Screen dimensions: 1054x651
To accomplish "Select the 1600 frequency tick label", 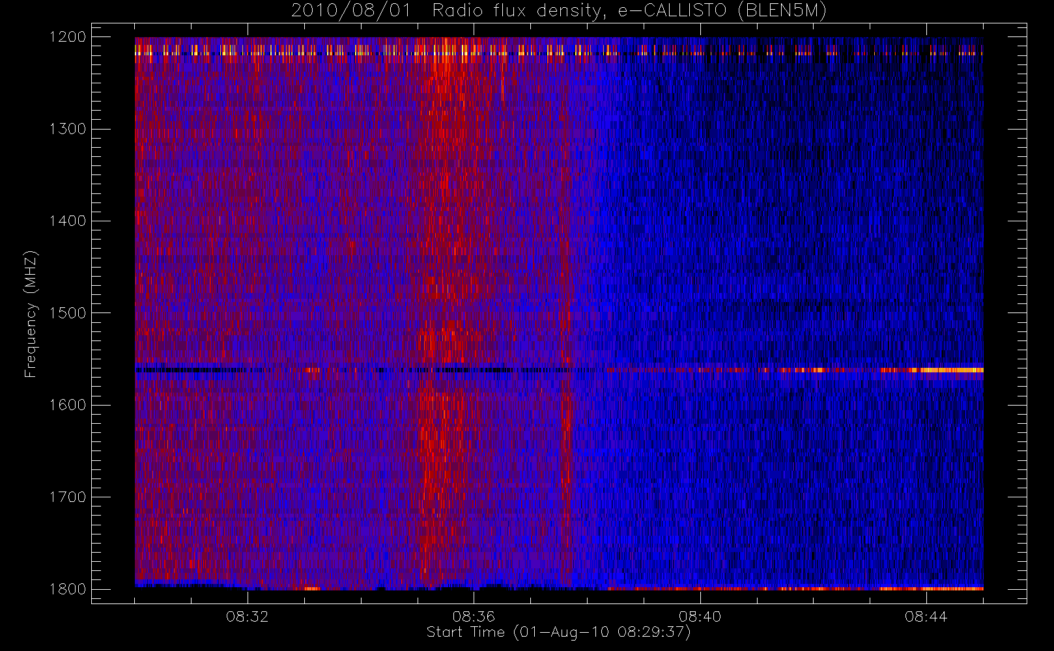I will click(68, 405).
